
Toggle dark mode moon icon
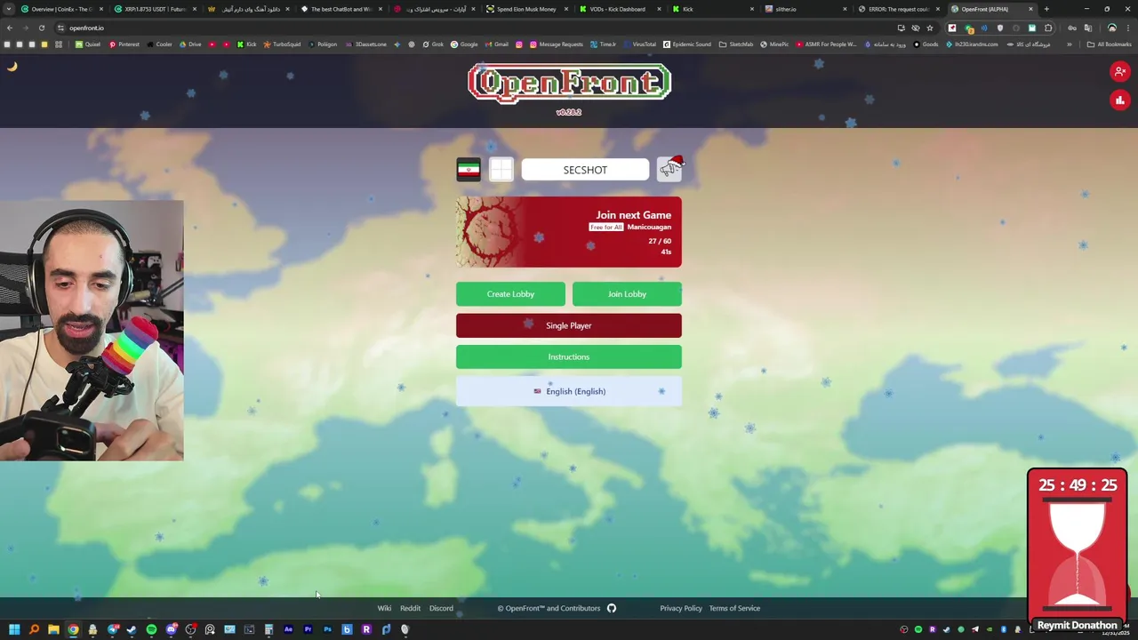(x=12, y=66)
